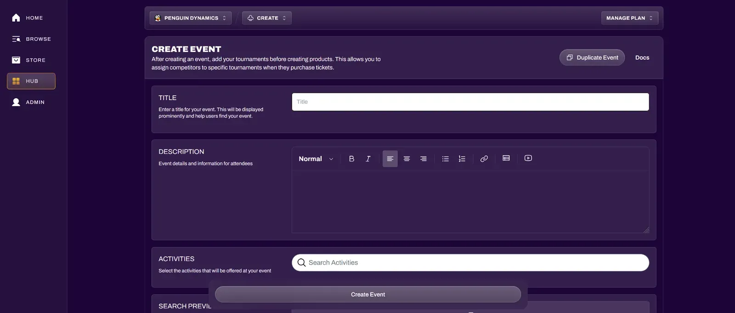
Task: Open the Normal text style dropdown
Action: pyautogui.click(x=316, y=159)
